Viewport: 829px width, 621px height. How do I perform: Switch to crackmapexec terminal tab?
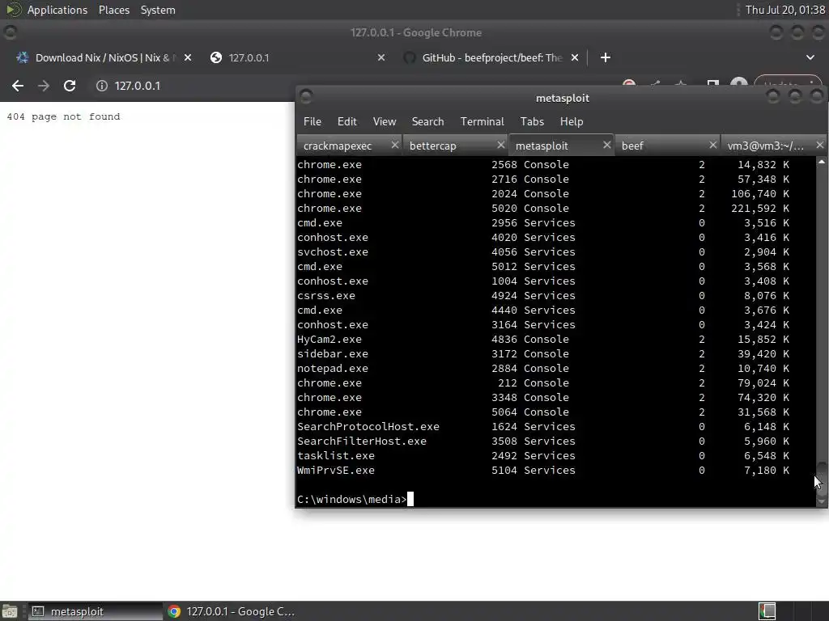pyautogui.click(x=338, y=146)
